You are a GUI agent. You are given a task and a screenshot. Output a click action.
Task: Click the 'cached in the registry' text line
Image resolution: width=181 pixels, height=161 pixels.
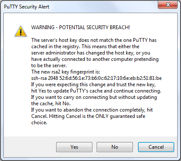pos(85,46)
